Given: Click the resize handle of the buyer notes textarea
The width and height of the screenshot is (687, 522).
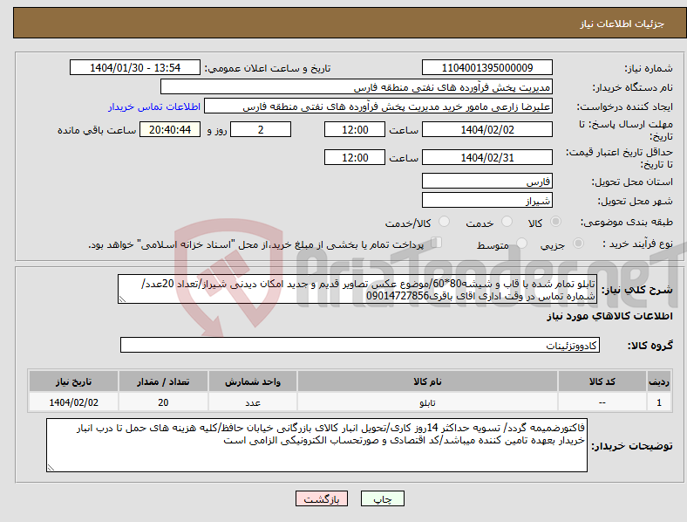Looking at the screenshot, I should click(51, 468).
